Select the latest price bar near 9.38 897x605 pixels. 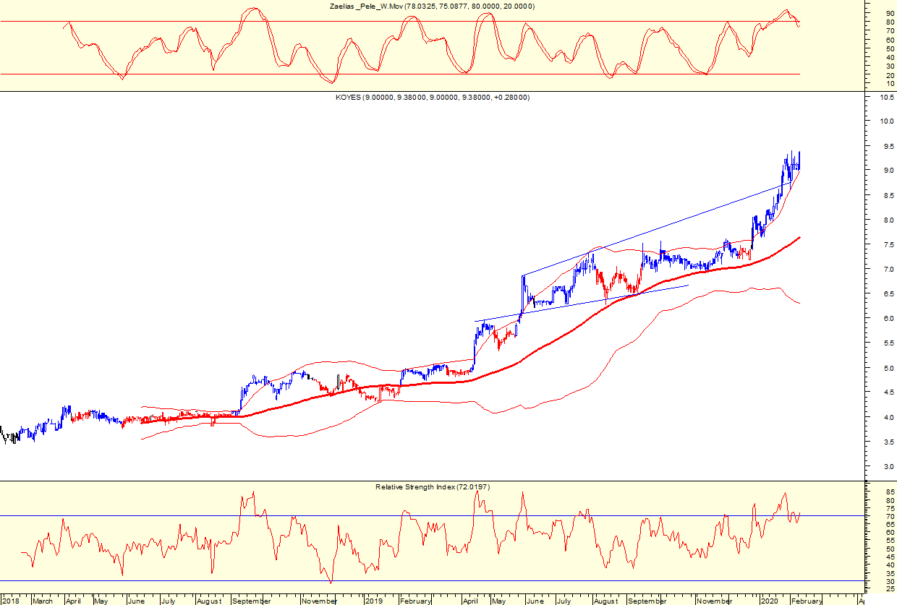[x=799, y=160]
